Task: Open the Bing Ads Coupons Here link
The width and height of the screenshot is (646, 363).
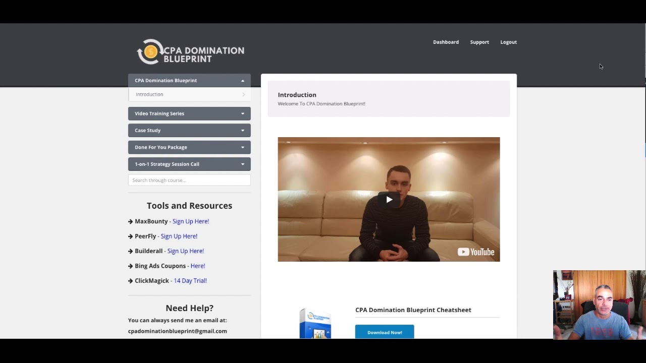Action: tap(198, 266)
